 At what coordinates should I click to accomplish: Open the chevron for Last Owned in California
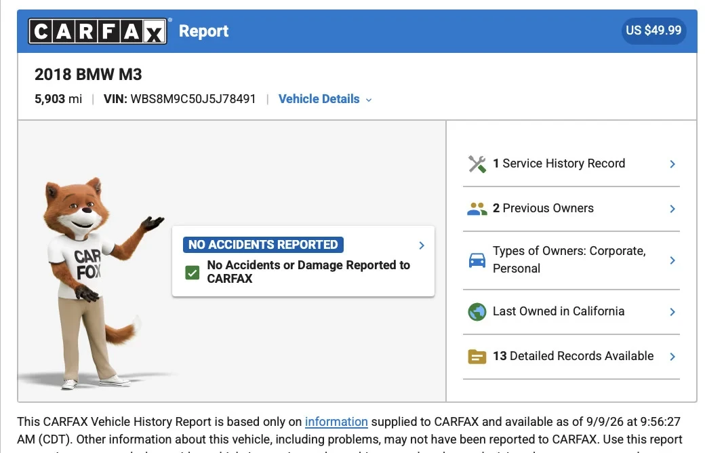coord(672,312)
